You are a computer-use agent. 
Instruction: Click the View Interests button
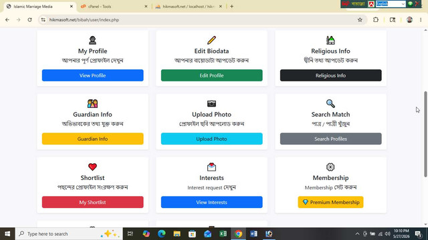211,202
